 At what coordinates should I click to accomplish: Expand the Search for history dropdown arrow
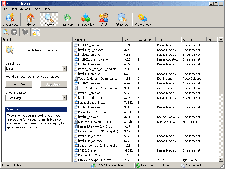tap(64, 69)
